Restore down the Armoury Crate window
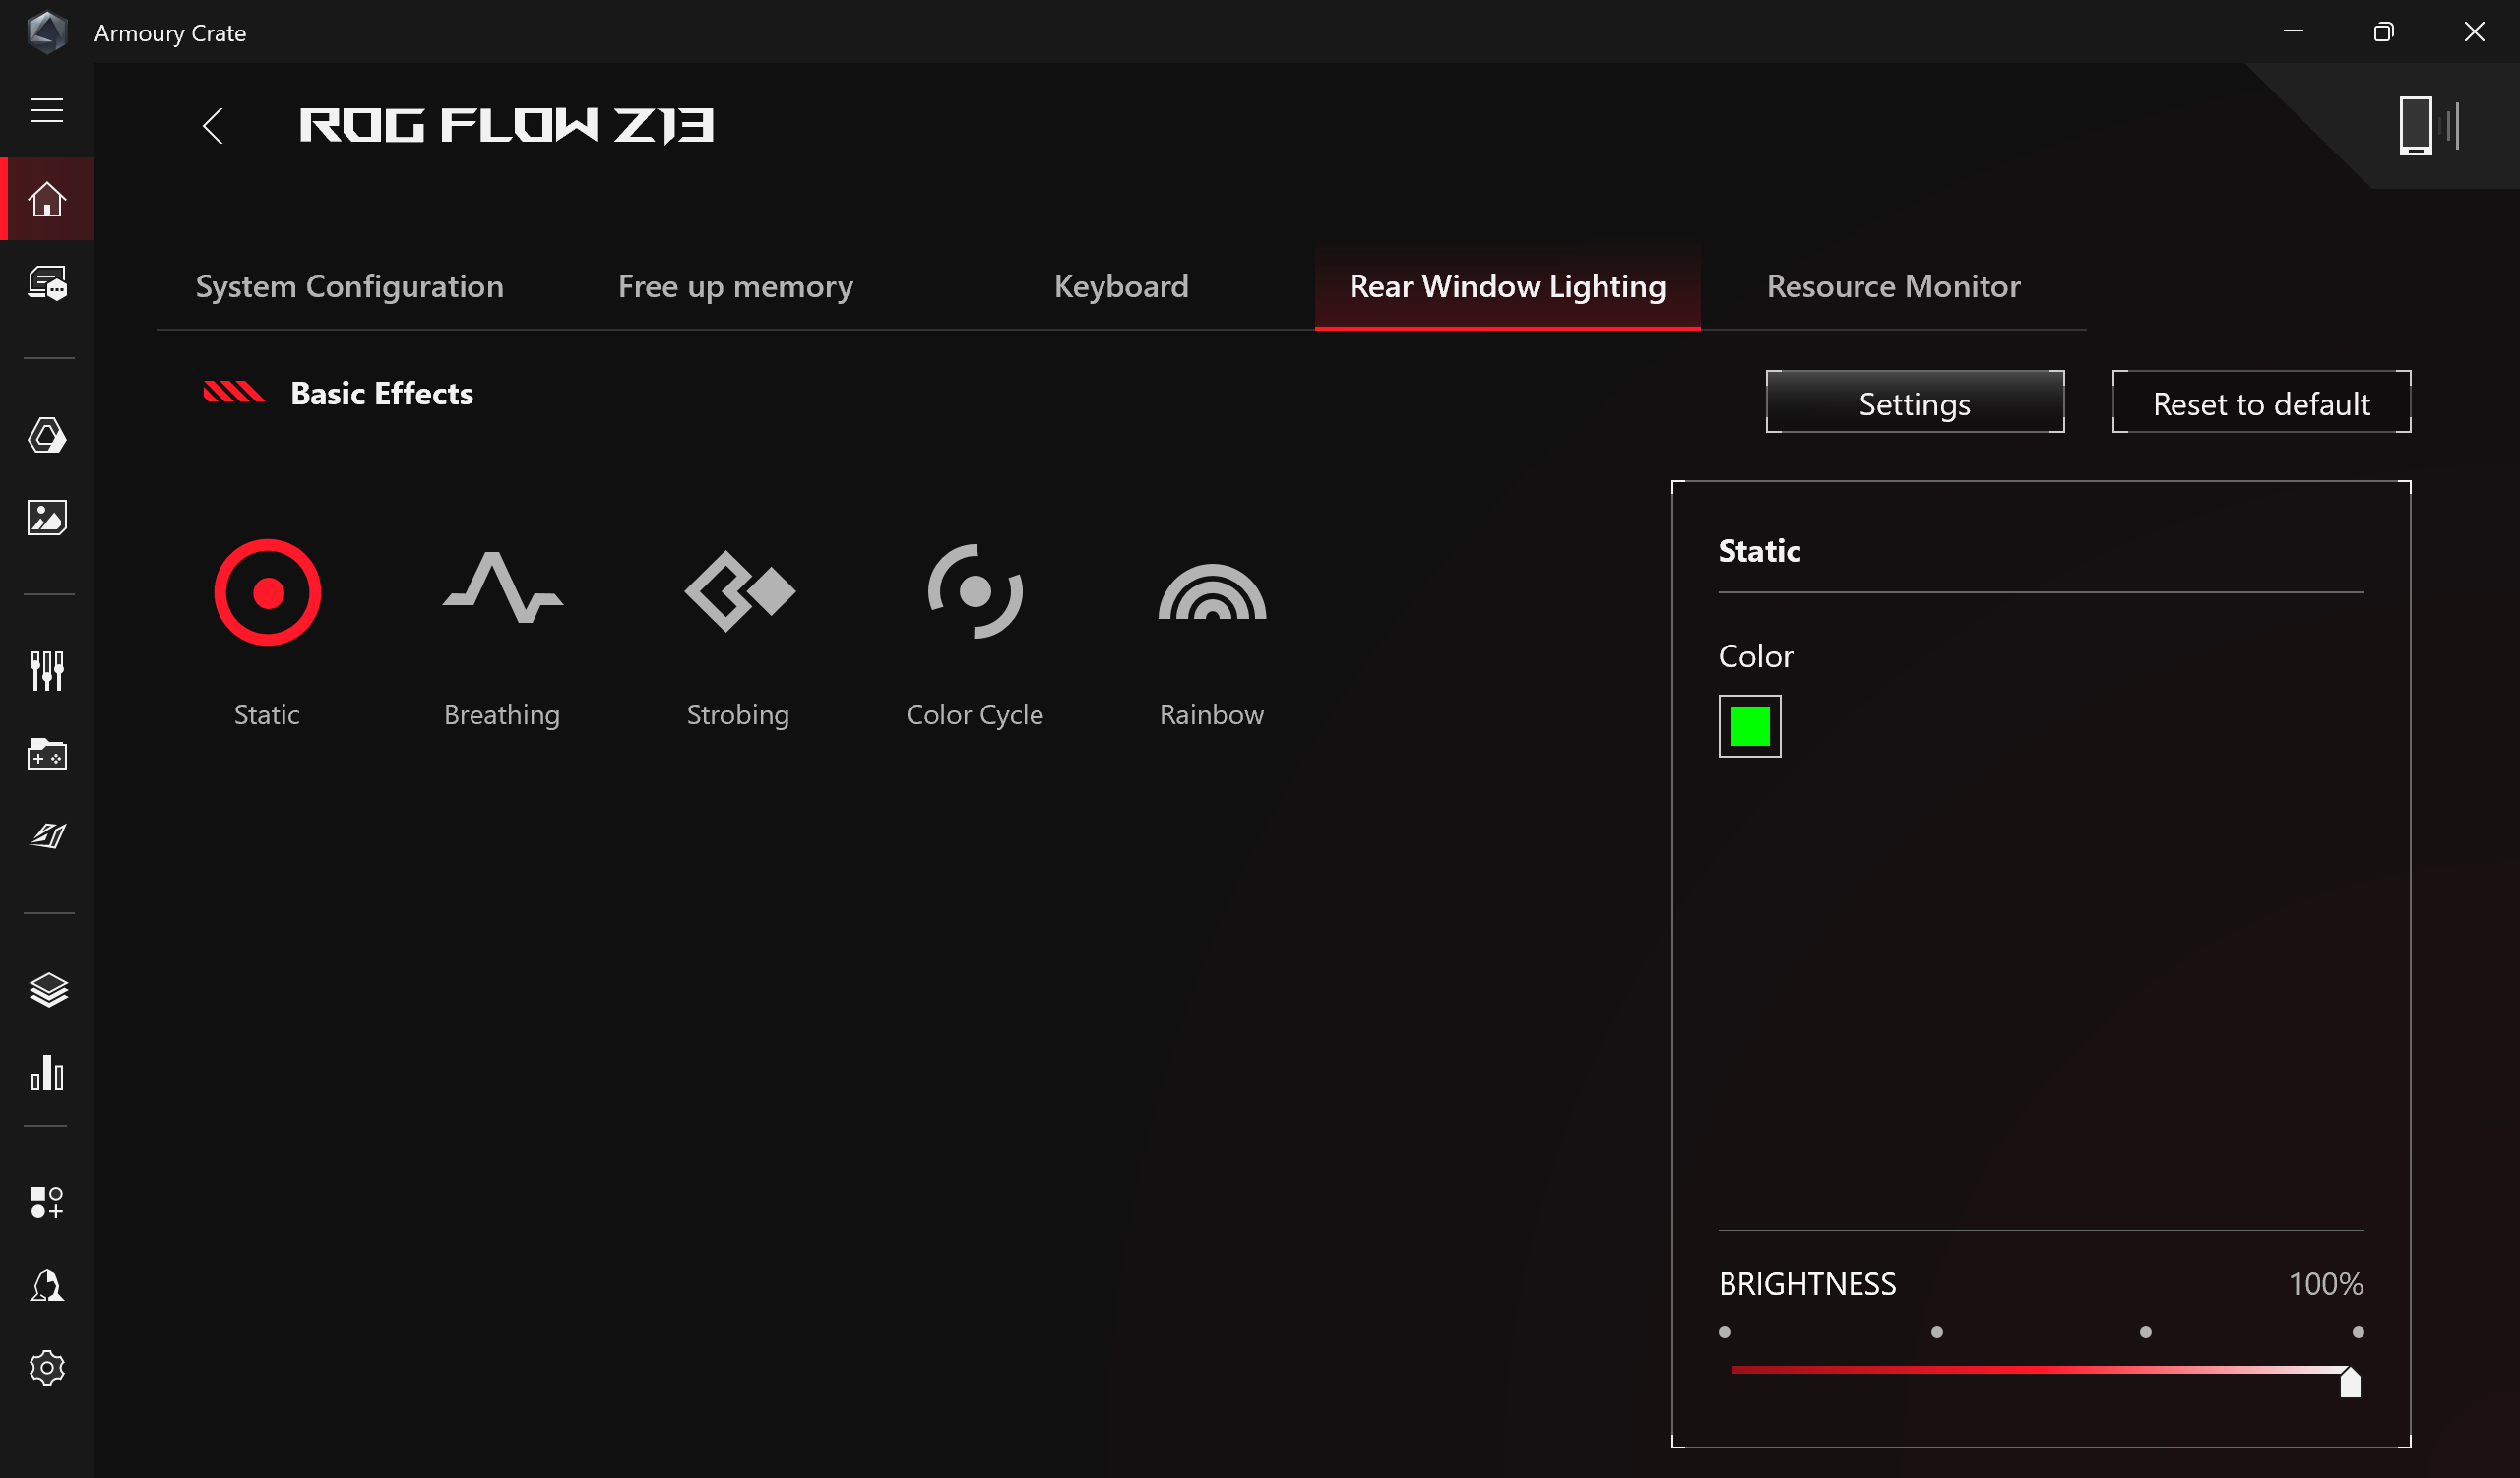 click(2384, 31)
